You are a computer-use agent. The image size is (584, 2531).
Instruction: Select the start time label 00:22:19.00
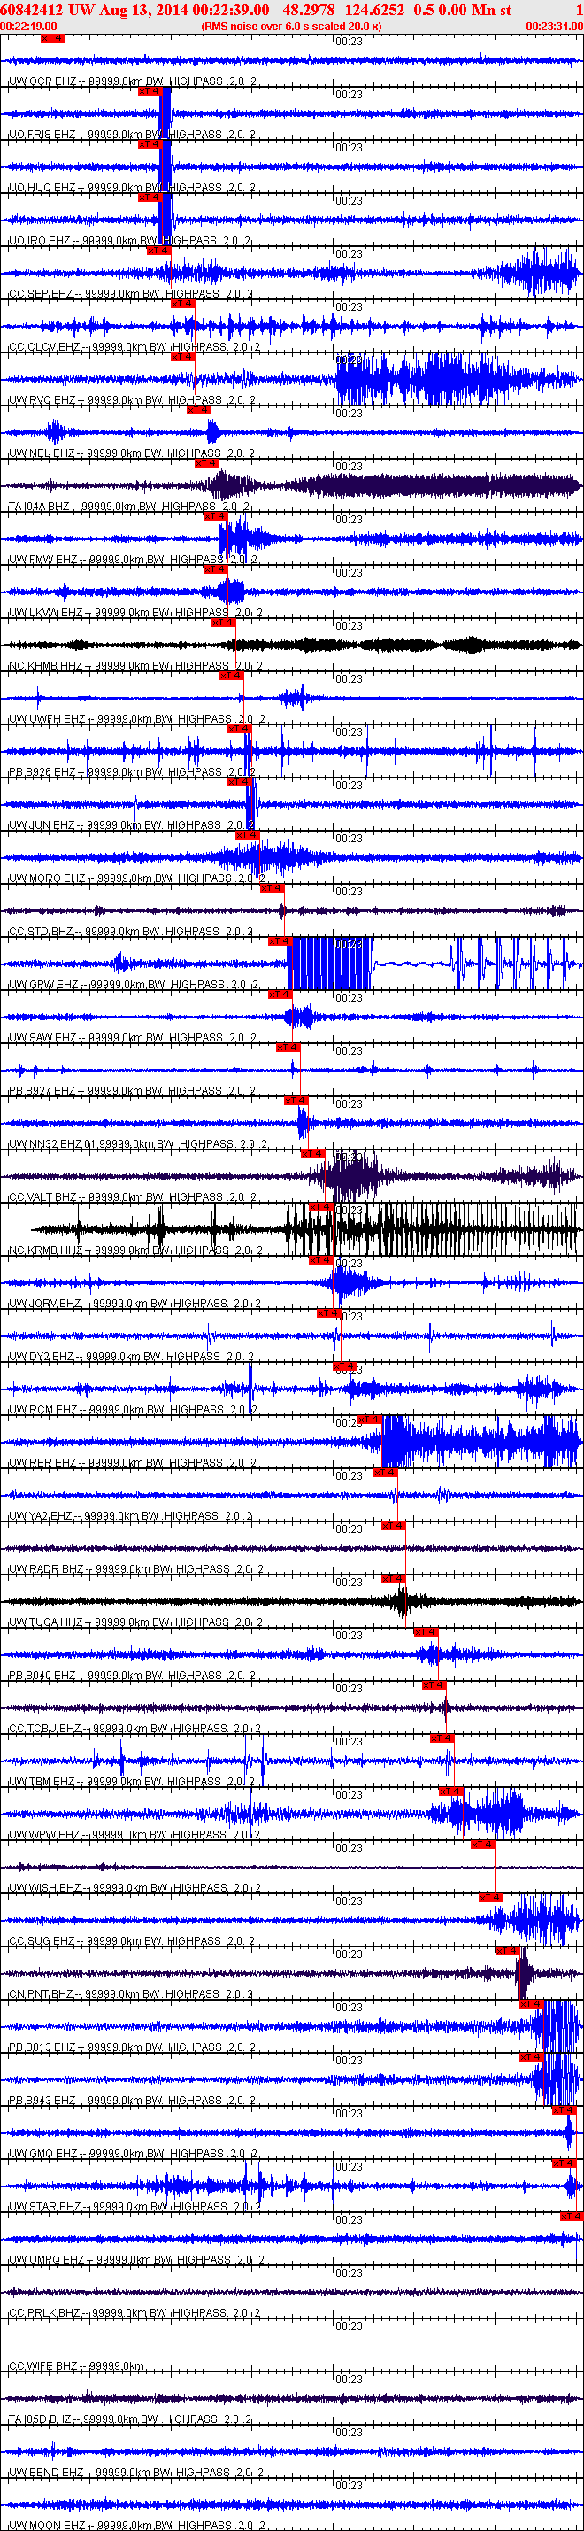pyautogui.click(x=28, y=26)
